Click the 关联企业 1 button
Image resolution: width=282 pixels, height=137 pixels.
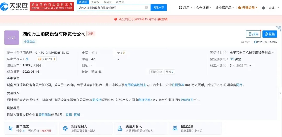pos(46,59)
